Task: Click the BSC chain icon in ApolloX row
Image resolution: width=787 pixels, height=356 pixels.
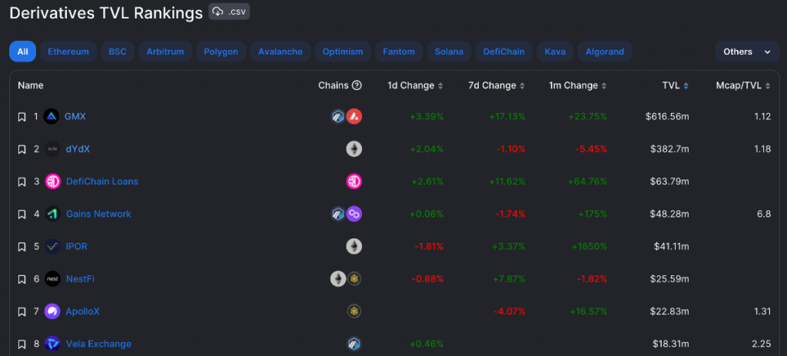Action: 354,312
